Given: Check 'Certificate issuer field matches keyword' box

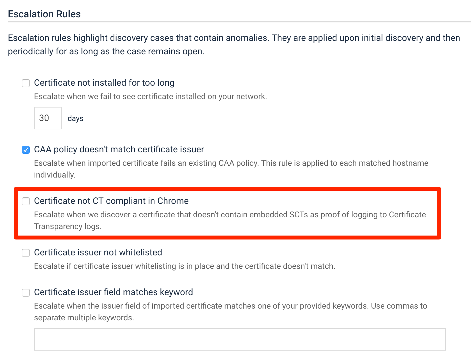Looking at the screenshot, I should click(26, 293).
